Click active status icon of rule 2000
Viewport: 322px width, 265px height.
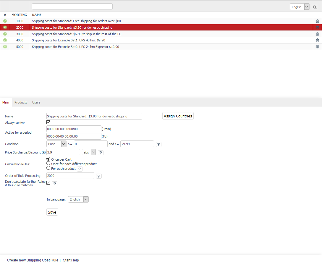[5, 27]
